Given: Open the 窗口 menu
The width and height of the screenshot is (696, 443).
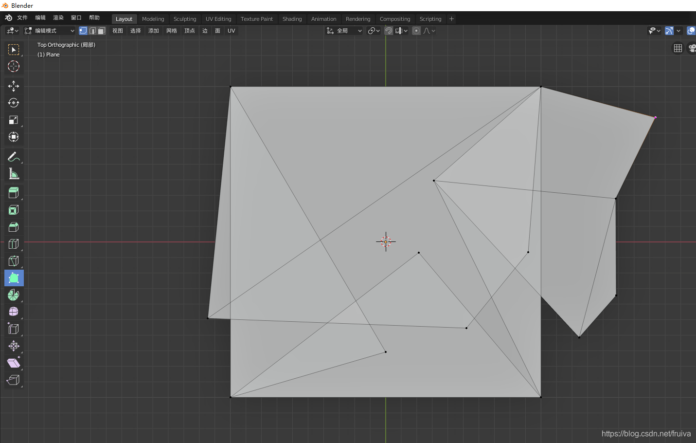Looking at the screenshot, I should click(76, 18).
